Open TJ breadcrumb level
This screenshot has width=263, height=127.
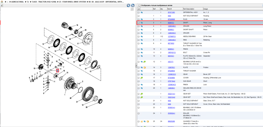(28, 2)
